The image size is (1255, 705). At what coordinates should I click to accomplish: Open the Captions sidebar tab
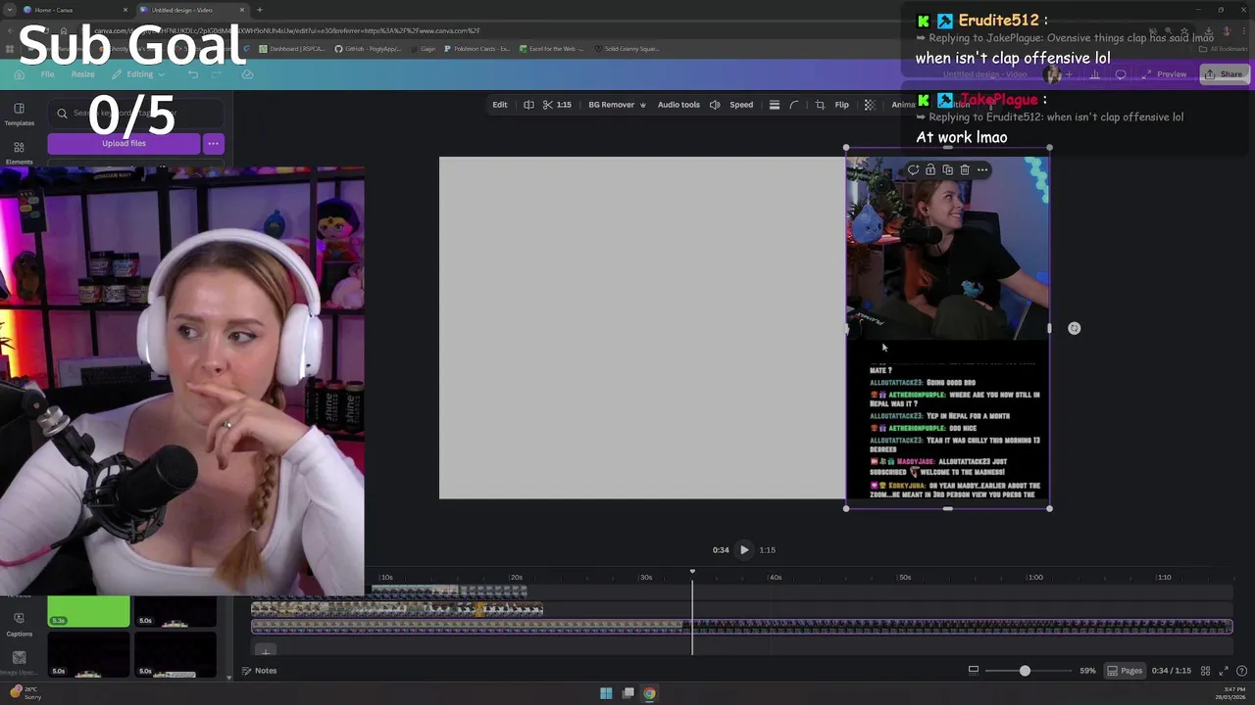click(x=19, y=624)
